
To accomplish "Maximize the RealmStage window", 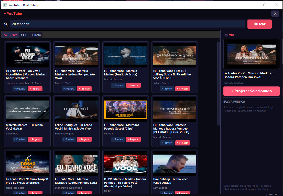I will pyautogui.click(x=265, y=5).
